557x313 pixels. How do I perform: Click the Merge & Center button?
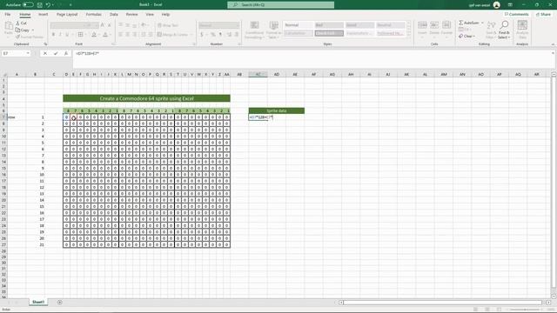[172, 35]
